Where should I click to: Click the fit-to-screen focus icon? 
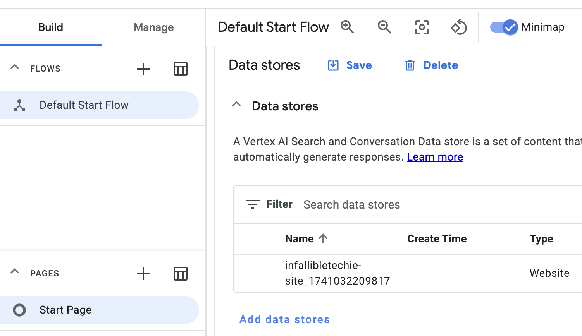click(x=422, y=27)
